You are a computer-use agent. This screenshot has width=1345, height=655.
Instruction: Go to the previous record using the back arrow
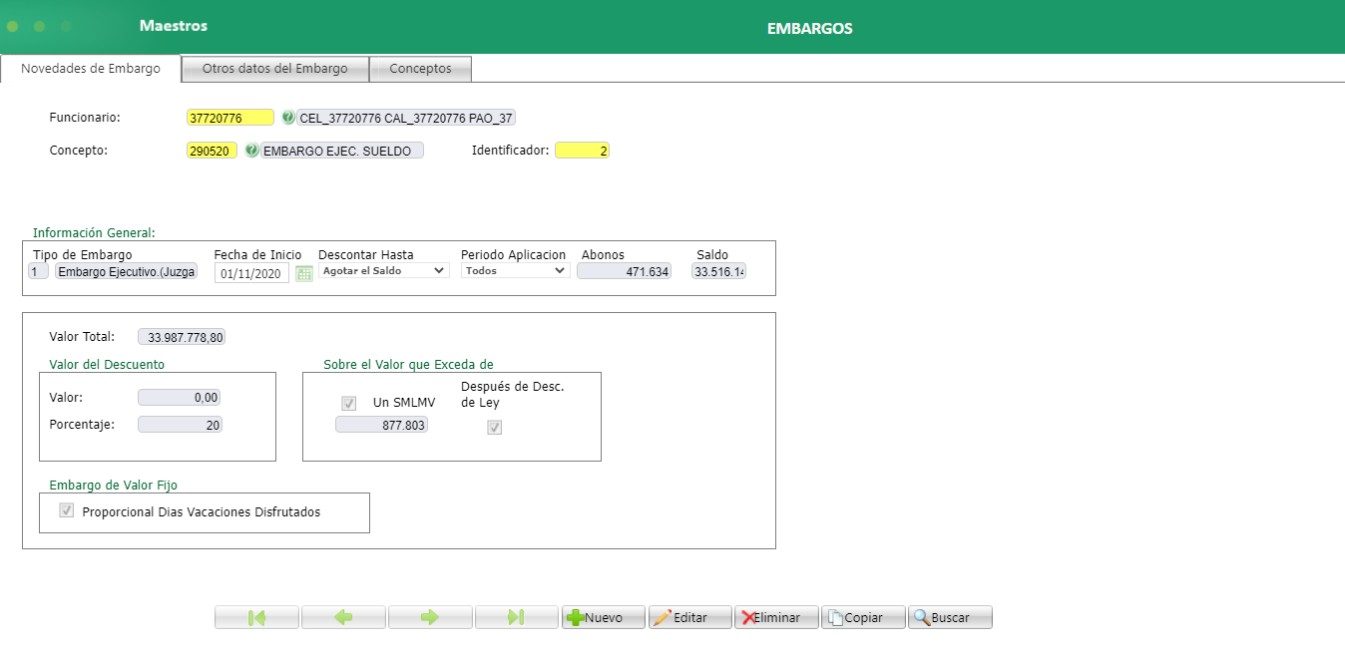(342, 616)
